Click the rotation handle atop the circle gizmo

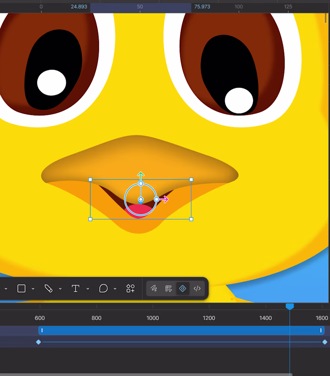point(141,184)
